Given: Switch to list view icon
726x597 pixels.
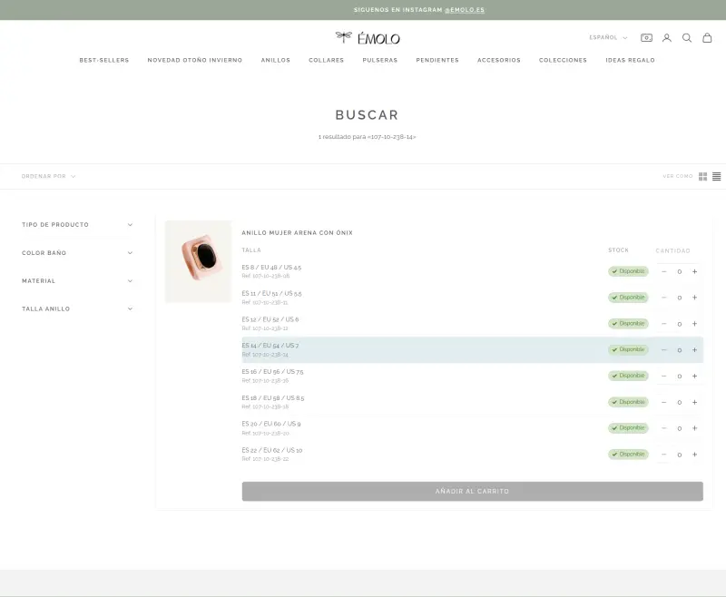Looking at the screenshot, I should click(716, 176).
